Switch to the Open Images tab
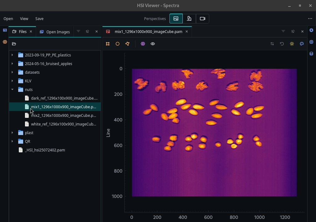 (x=55, y=32)
